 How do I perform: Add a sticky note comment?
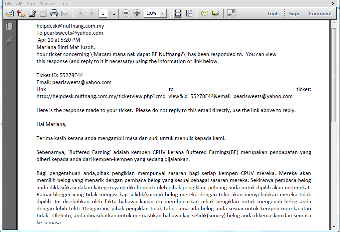click(204, 13)
